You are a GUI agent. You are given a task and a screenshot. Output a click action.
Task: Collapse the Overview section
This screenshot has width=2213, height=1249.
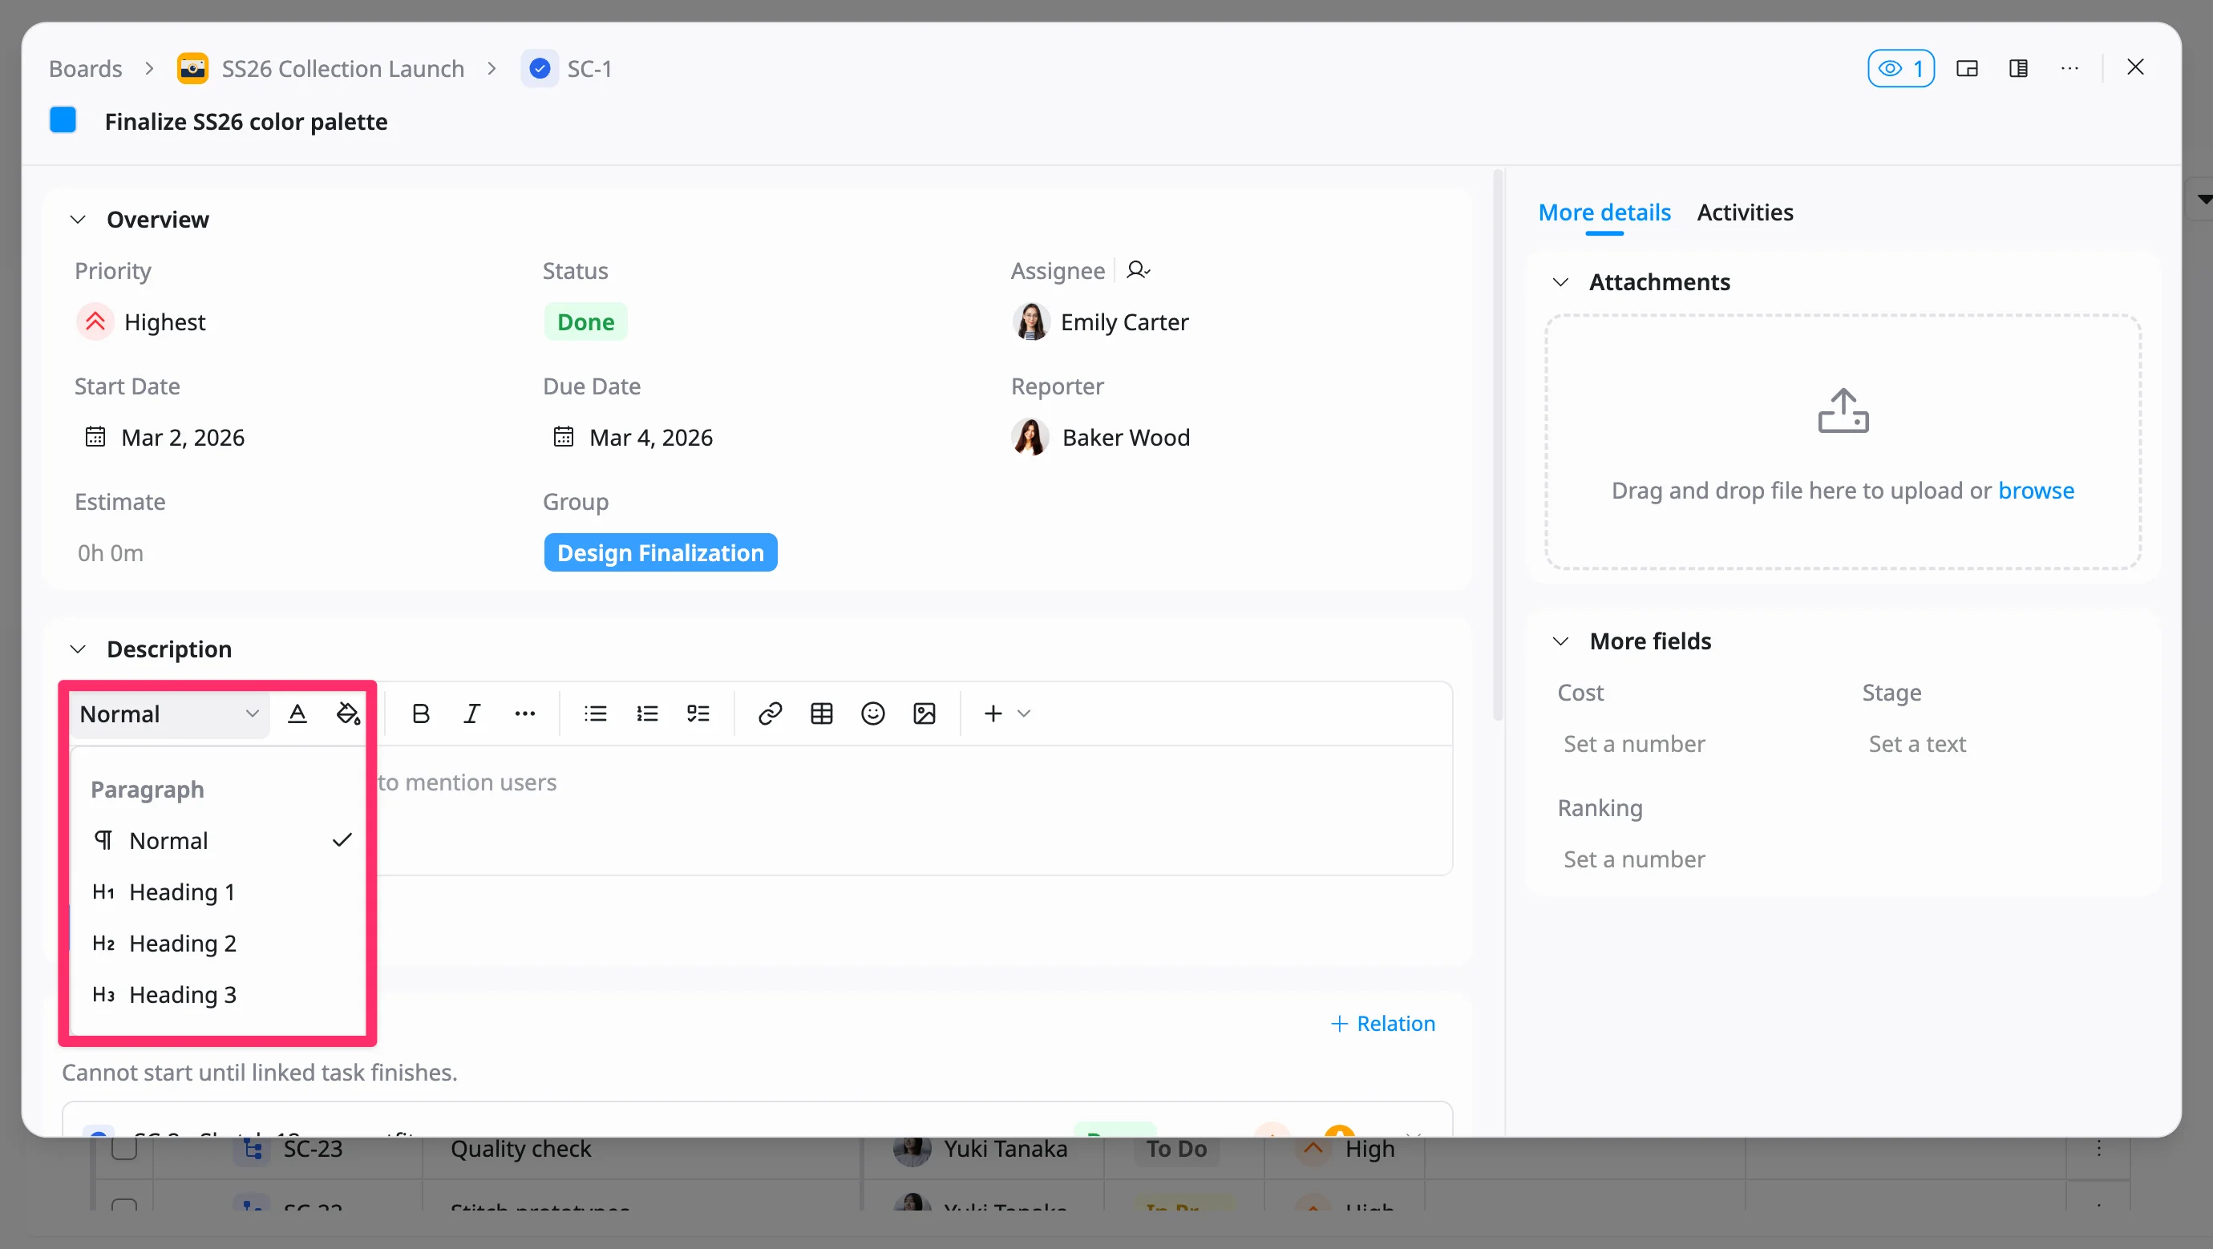click(79, 219)
